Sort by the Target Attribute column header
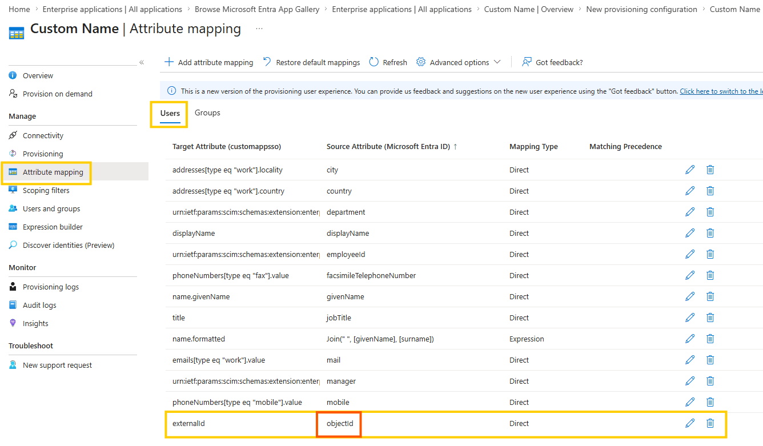 point(227,147)
